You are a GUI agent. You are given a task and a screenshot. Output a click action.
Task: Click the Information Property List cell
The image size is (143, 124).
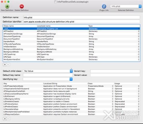47,29
